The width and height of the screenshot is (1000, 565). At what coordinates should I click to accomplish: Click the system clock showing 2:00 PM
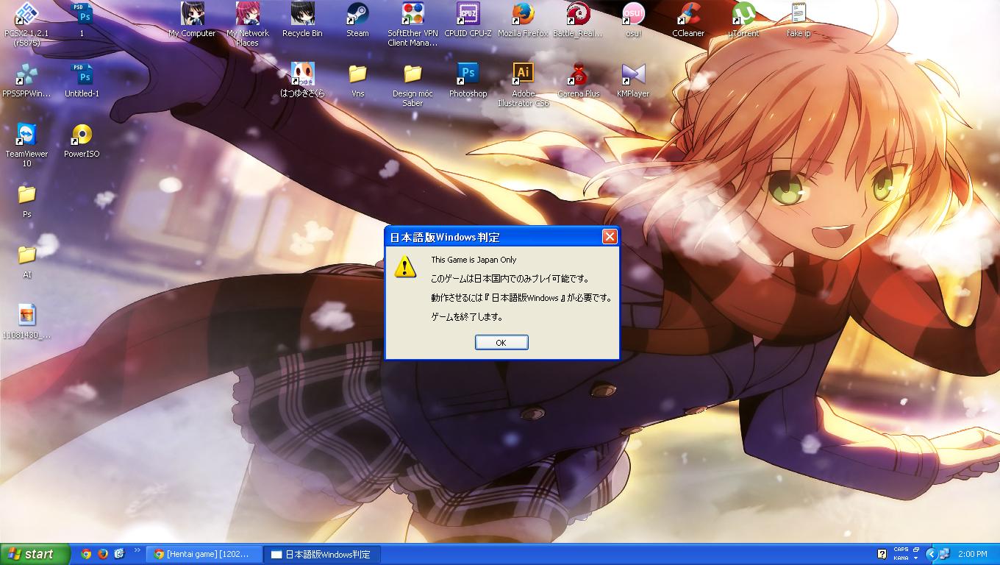(972, 554)
